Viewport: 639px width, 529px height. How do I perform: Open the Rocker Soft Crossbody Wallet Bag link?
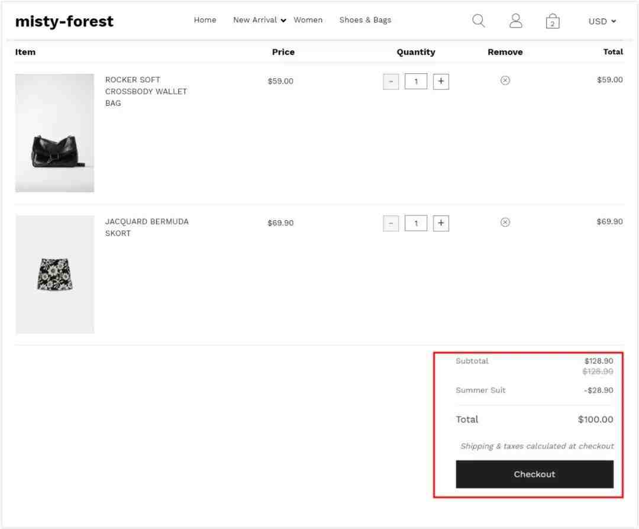[x=146, y=91]
